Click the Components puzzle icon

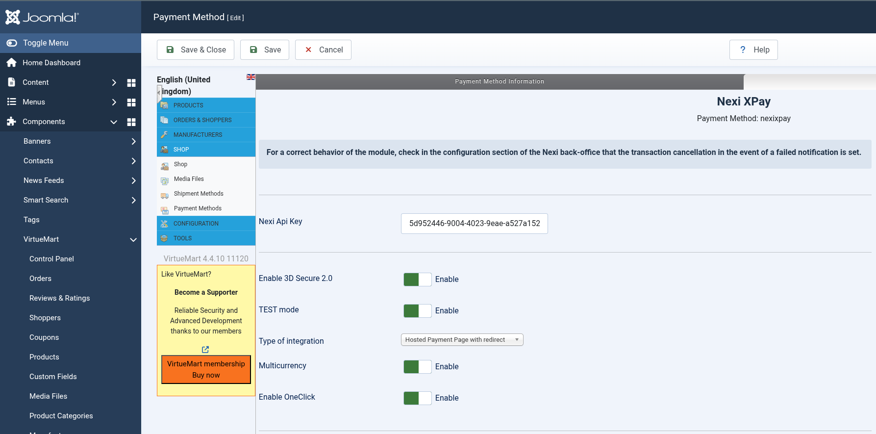11,122
